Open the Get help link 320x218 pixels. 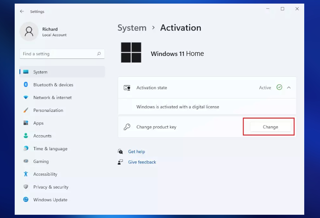click(137, 151)
